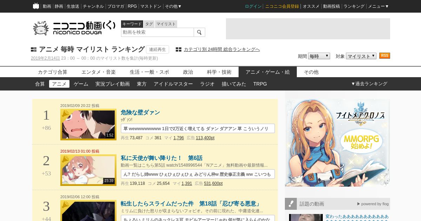Open 私に天使が舞い降りた！ 第6話 title
421x221 pixels.
coord(161,158)
